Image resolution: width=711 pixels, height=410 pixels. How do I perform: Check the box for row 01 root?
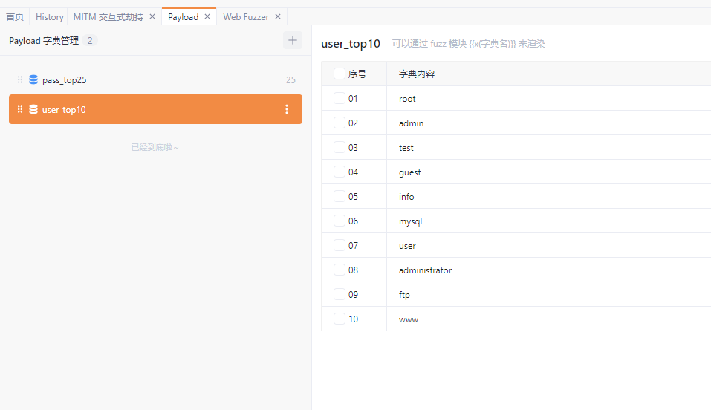tap(340, 98)
